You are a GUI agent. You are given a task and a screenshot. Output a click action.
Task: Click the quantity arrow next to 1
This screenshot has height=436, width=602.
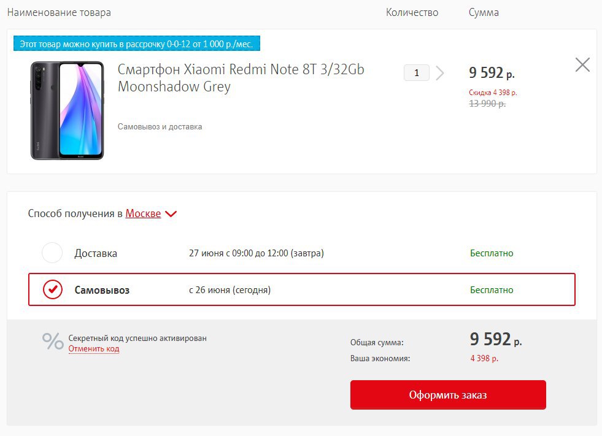tap(440, 73)
